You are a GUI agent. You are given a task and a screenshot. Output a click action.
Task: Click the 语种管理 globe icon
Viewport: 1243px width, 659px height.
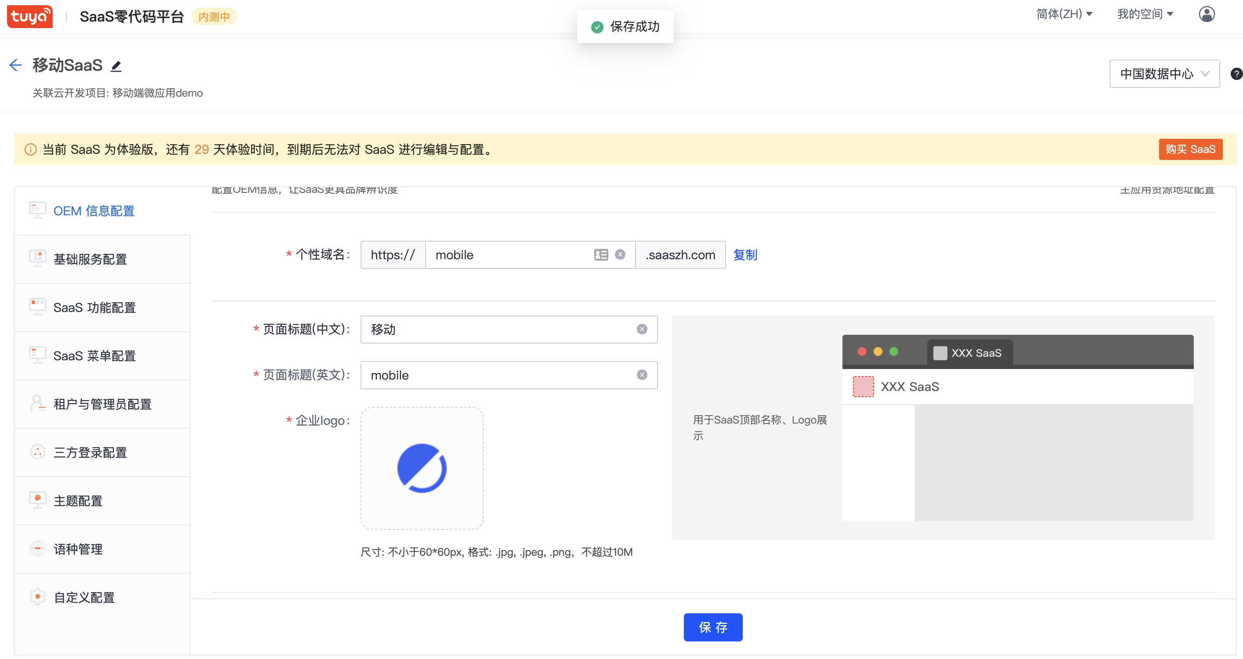(x=38, y=548)
